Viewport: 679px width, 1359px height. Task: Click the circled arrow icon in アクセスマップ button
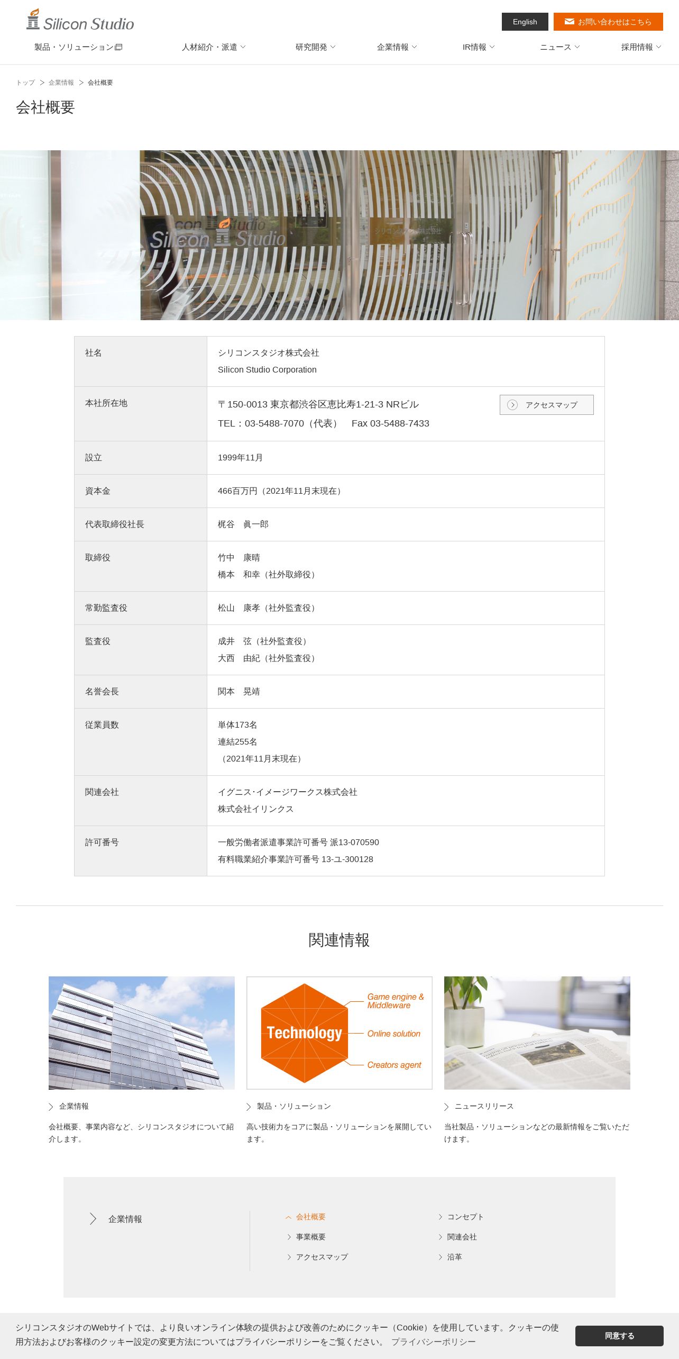[x=512, y=405]
